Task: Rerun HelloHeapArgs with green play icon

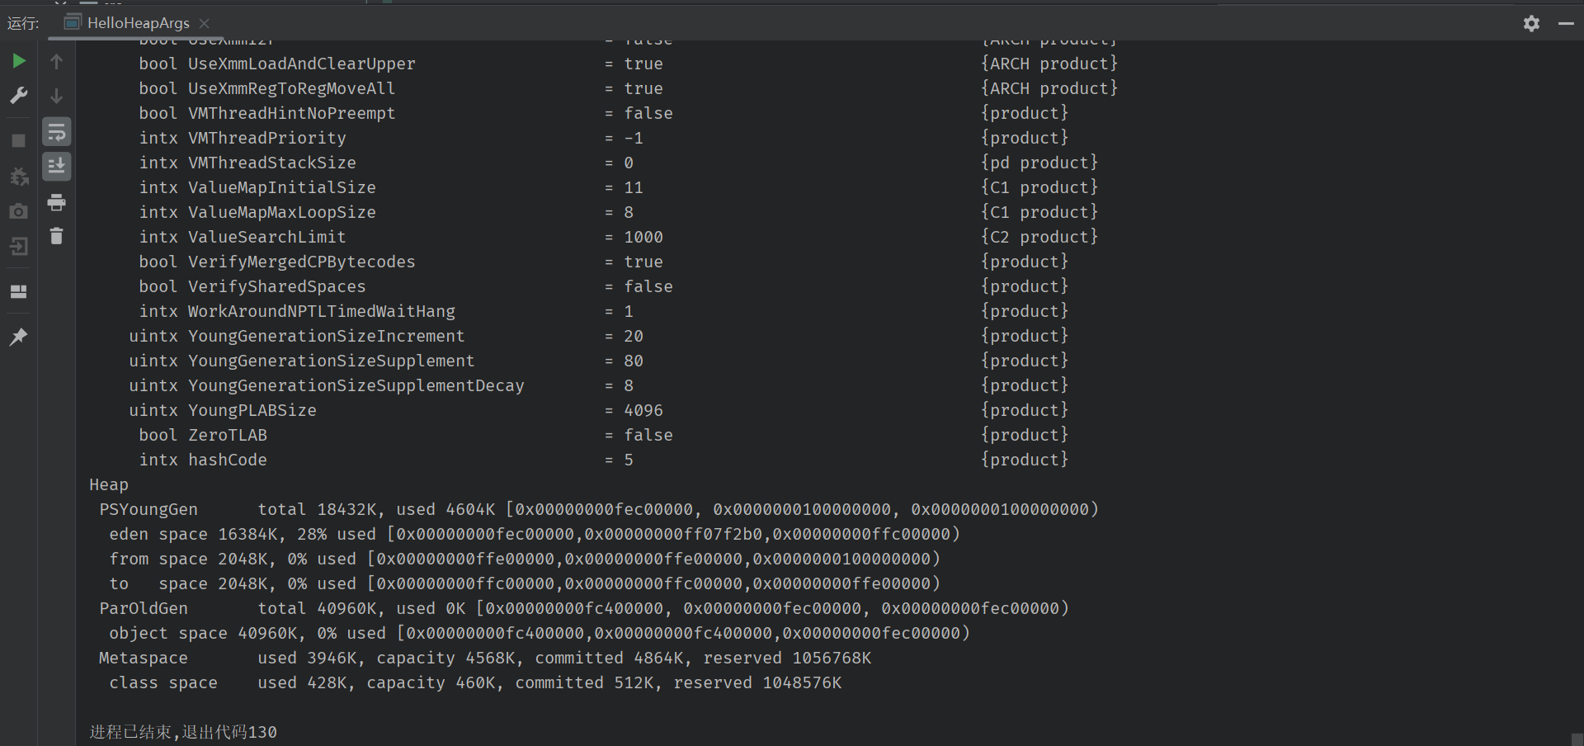Action: tap(18, 61)
